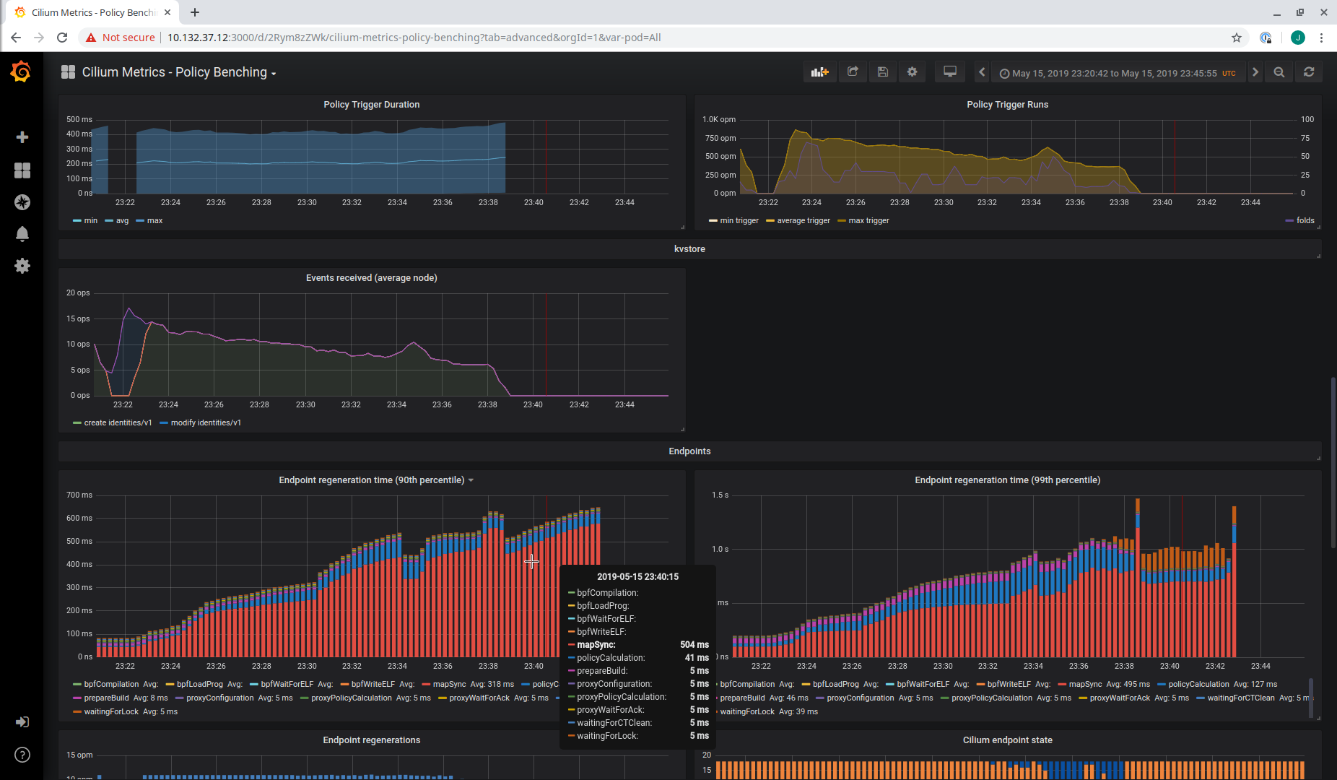Open the time range picker
Image resolution: width=1337 pixels, height=780 pixels.
[1118, 73]
